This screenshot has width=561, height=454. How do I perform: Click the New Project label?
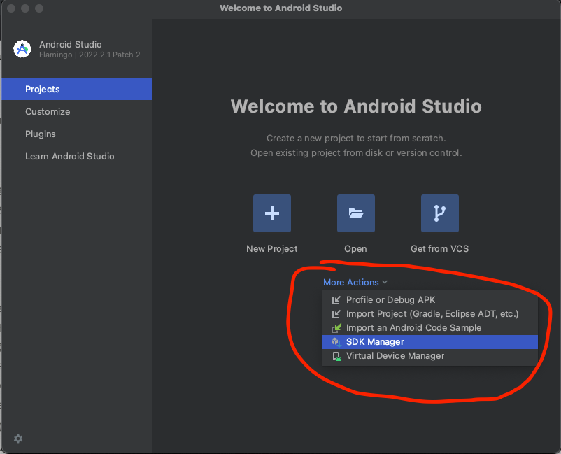272,248
